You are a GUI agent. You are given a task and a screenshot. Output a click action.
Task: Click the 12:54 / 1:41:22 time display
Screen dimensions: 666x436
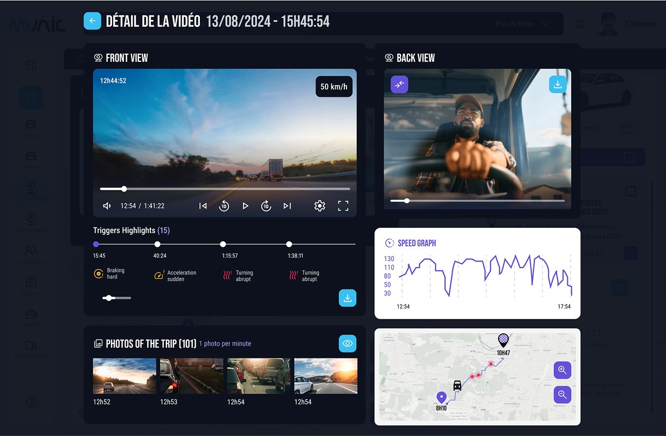142,206
